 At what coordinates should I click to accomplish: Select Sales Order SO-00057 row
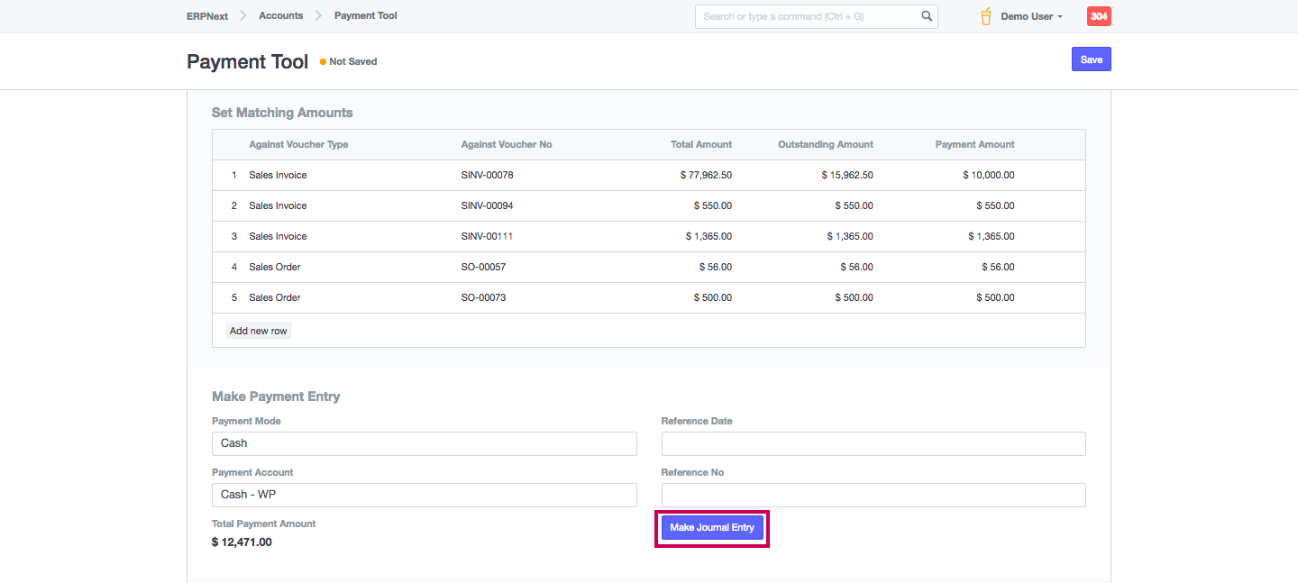point(483,267)
